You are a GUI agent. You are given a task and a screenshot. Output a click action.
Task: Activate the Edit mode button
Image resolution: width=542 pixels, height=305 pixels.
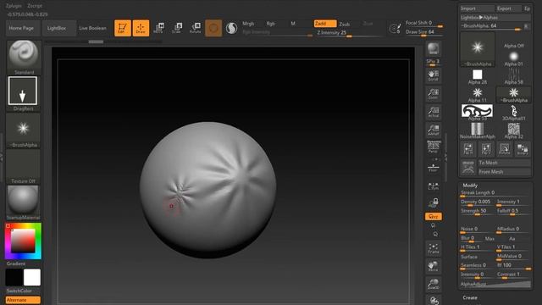(122, 28)
